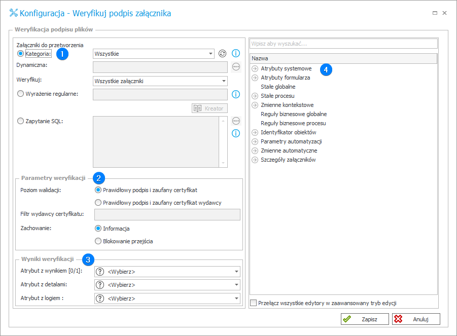
Task: Click the Kreator button
Action: coord(209,108)
